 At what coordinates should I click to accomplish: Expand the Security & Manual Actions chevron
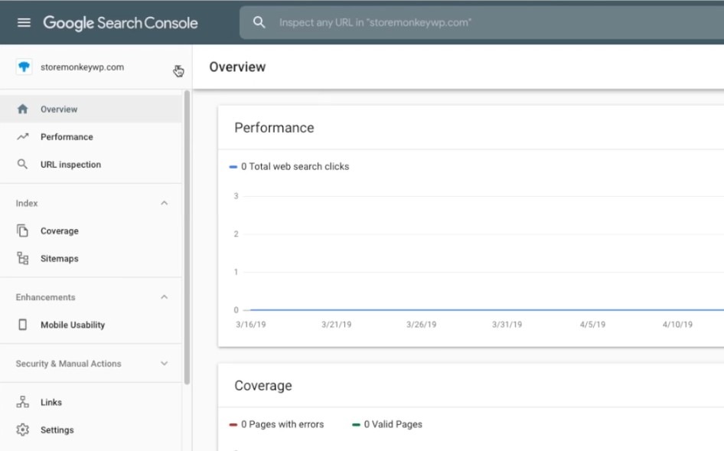click(x=164, y=363)
